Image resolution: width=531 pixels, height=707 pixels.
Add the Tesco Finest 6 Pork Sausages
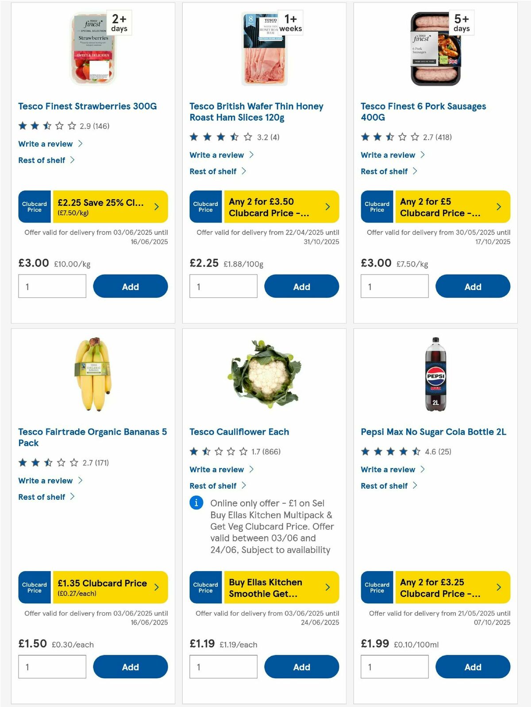[473, 286]
